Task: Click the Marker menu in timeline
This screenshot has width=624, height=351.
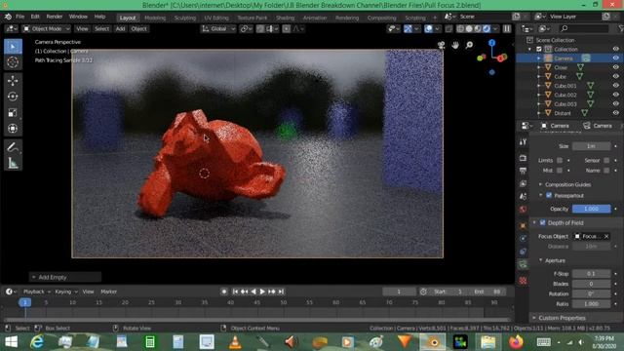Action: 108,292
